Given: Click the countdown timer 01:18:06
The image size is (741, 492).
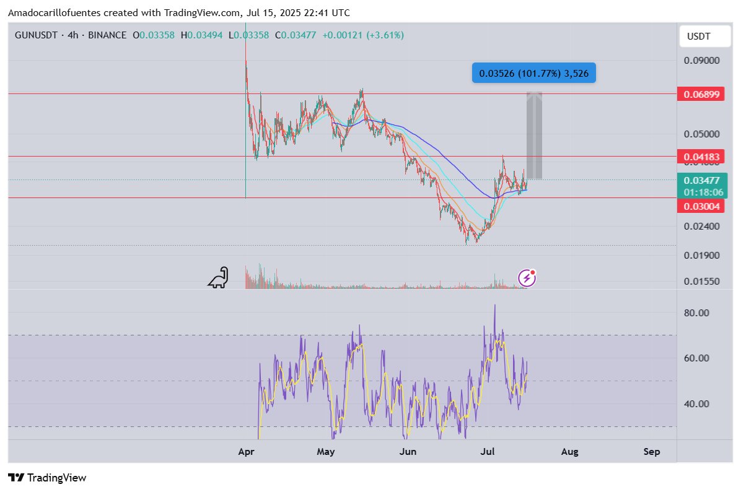Looking at the screenshot, I should (x=703, y=192).
